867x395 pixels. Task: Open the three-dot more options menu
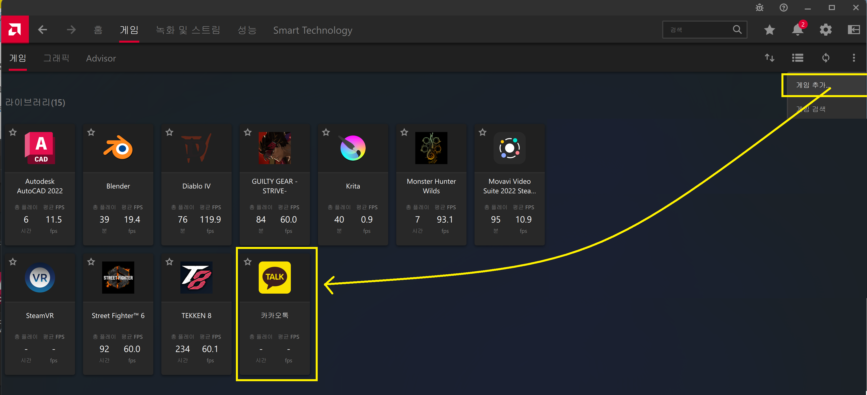coord(853,58)
